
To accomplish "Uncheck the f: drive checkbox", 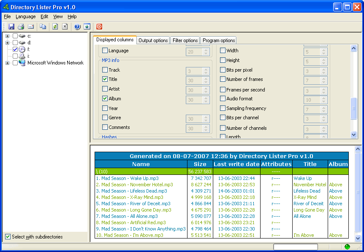I will point(15,49).
